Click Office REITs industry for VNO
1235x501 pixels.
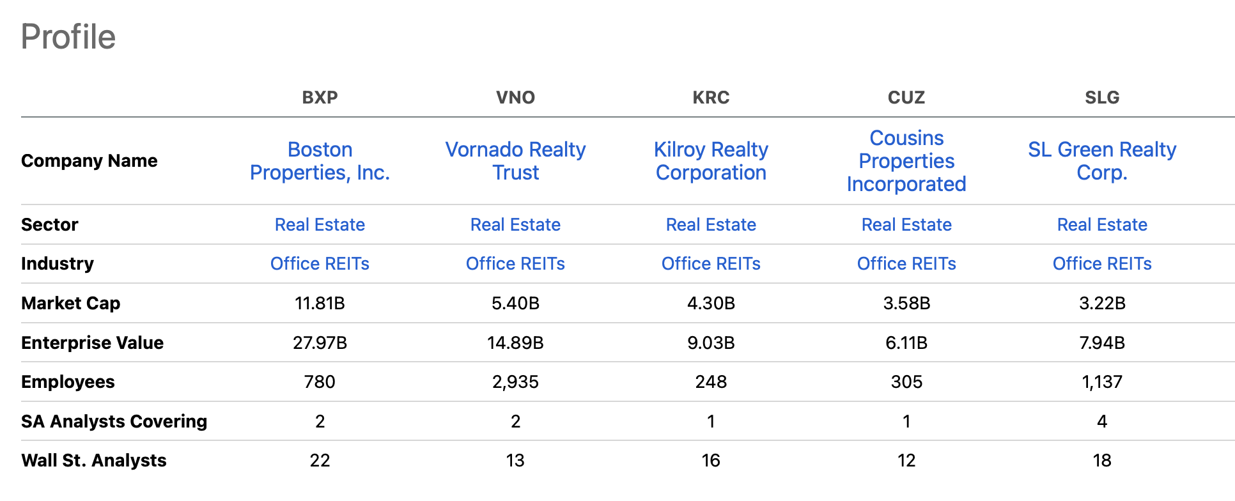(x=515, y=264)
